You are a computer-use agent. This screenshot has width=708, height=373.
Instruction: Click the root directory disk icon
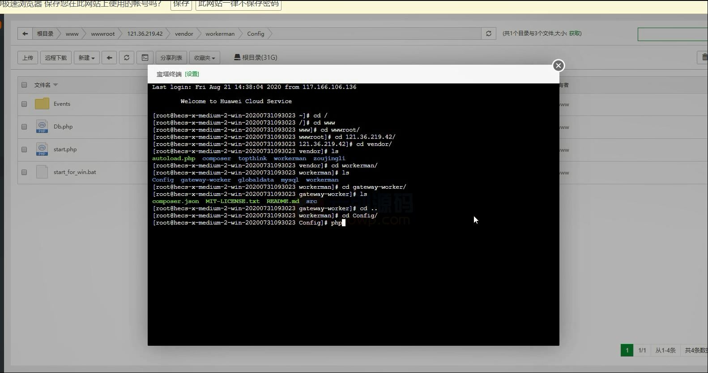click(x=237, y=57)
